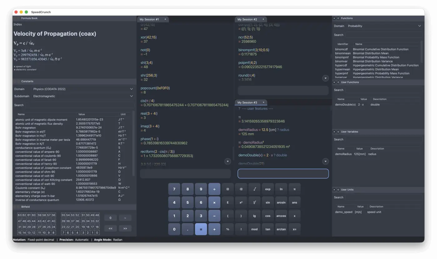Float the User Variables dock panel
The width and height of the screenshot is (437, 259).
point(338,132)
